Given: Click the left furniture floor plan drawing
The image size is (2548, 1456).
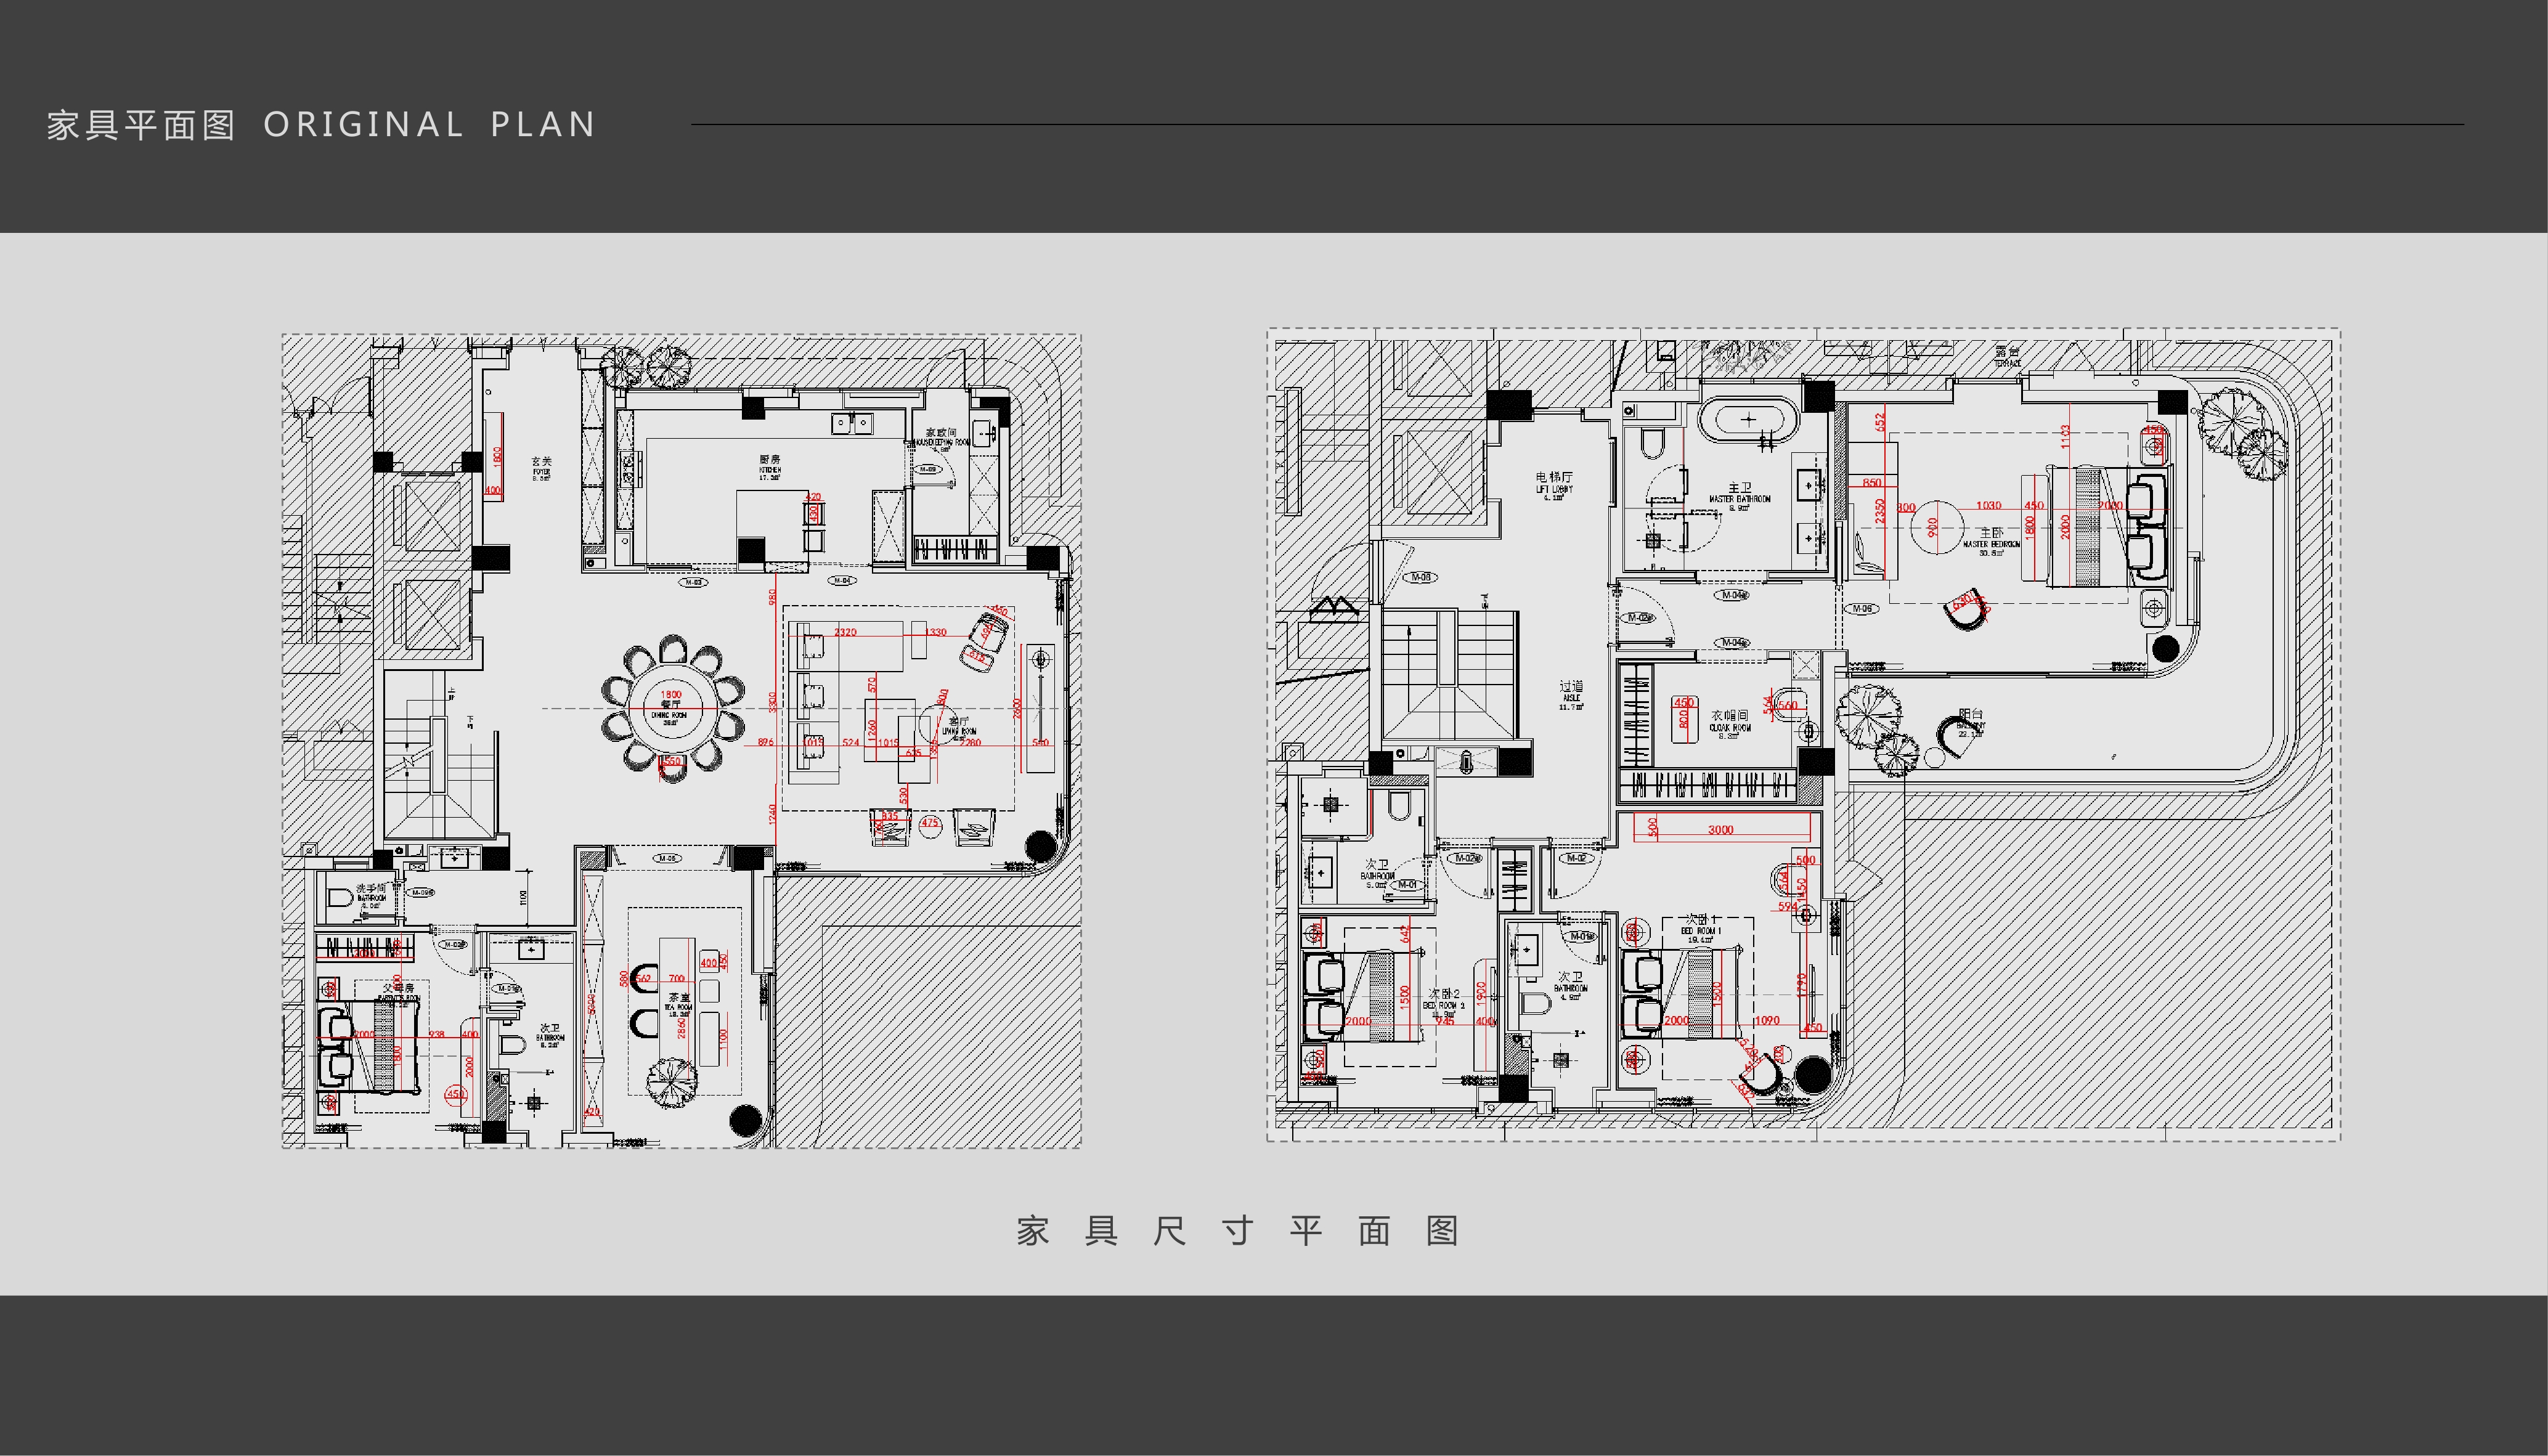Looking at the screenshot, I should pyautogui.click(x=681, y=741).
